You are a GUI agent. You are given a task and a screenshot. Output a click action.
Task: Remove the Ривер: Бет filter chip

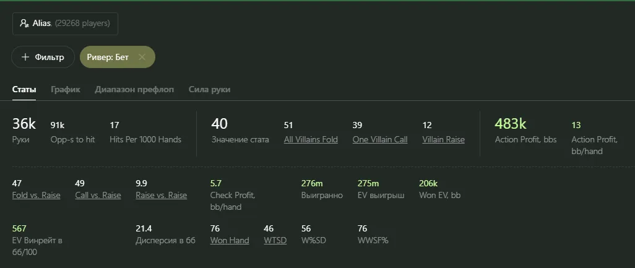pyautogui.click(x=142, y=57)
